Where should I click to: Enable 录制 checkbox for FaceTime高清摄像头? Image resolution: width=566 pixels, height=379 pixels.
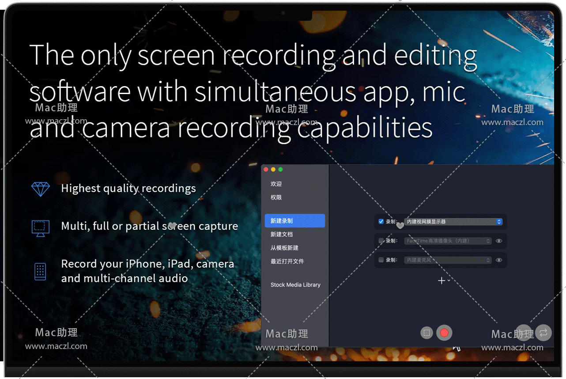381,241
